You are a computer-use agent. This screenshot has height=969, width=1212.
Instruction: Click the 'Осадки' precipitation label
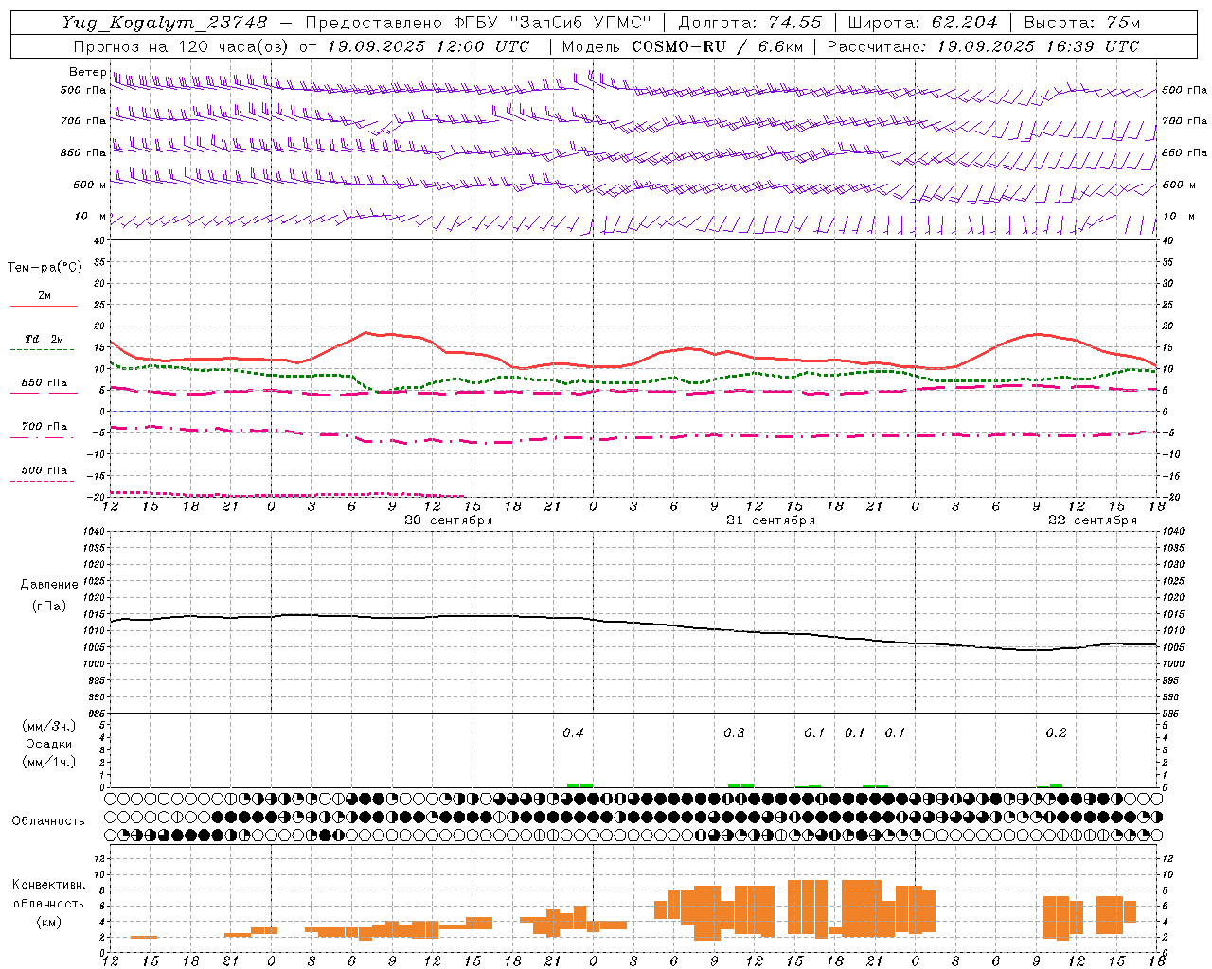click(48, 744)
